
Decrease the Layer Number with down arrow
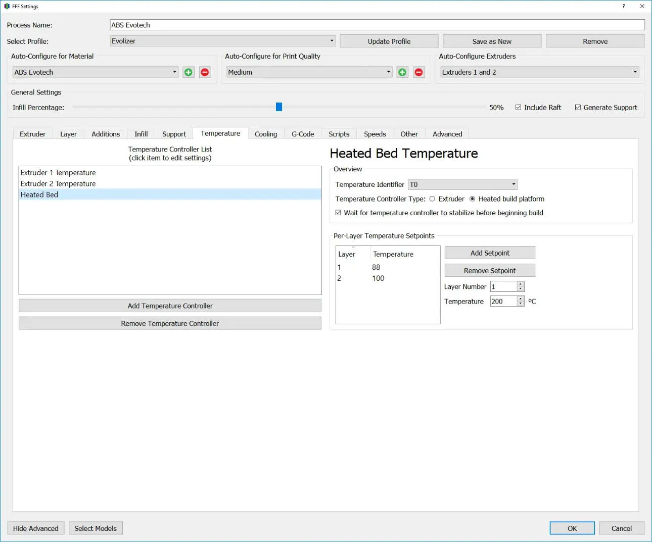point(521,289)
